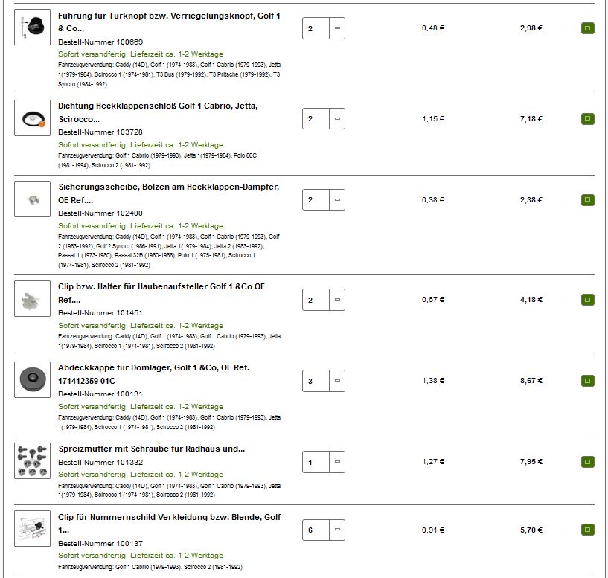Open quantity dropdown for Spreizmutter mit Schraube

click(x=337, y=462)
